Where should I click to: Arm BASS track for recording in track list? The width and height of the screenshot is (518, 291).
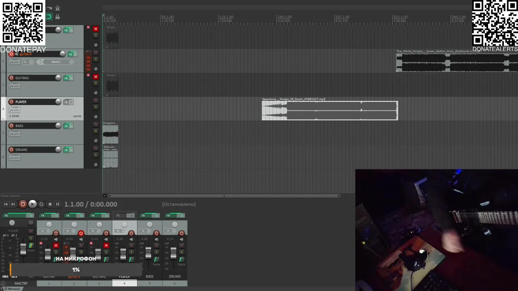tap(11, 126)
